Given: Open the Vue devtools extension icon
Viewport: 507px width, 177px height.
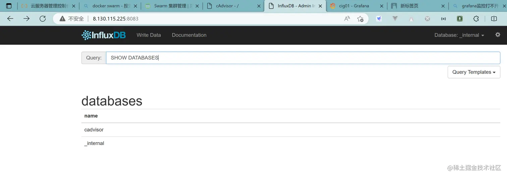Looking at the screenshot, I should 395,19.
